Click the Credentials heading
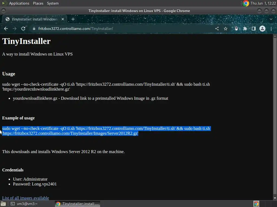 (x=13, y=170)
